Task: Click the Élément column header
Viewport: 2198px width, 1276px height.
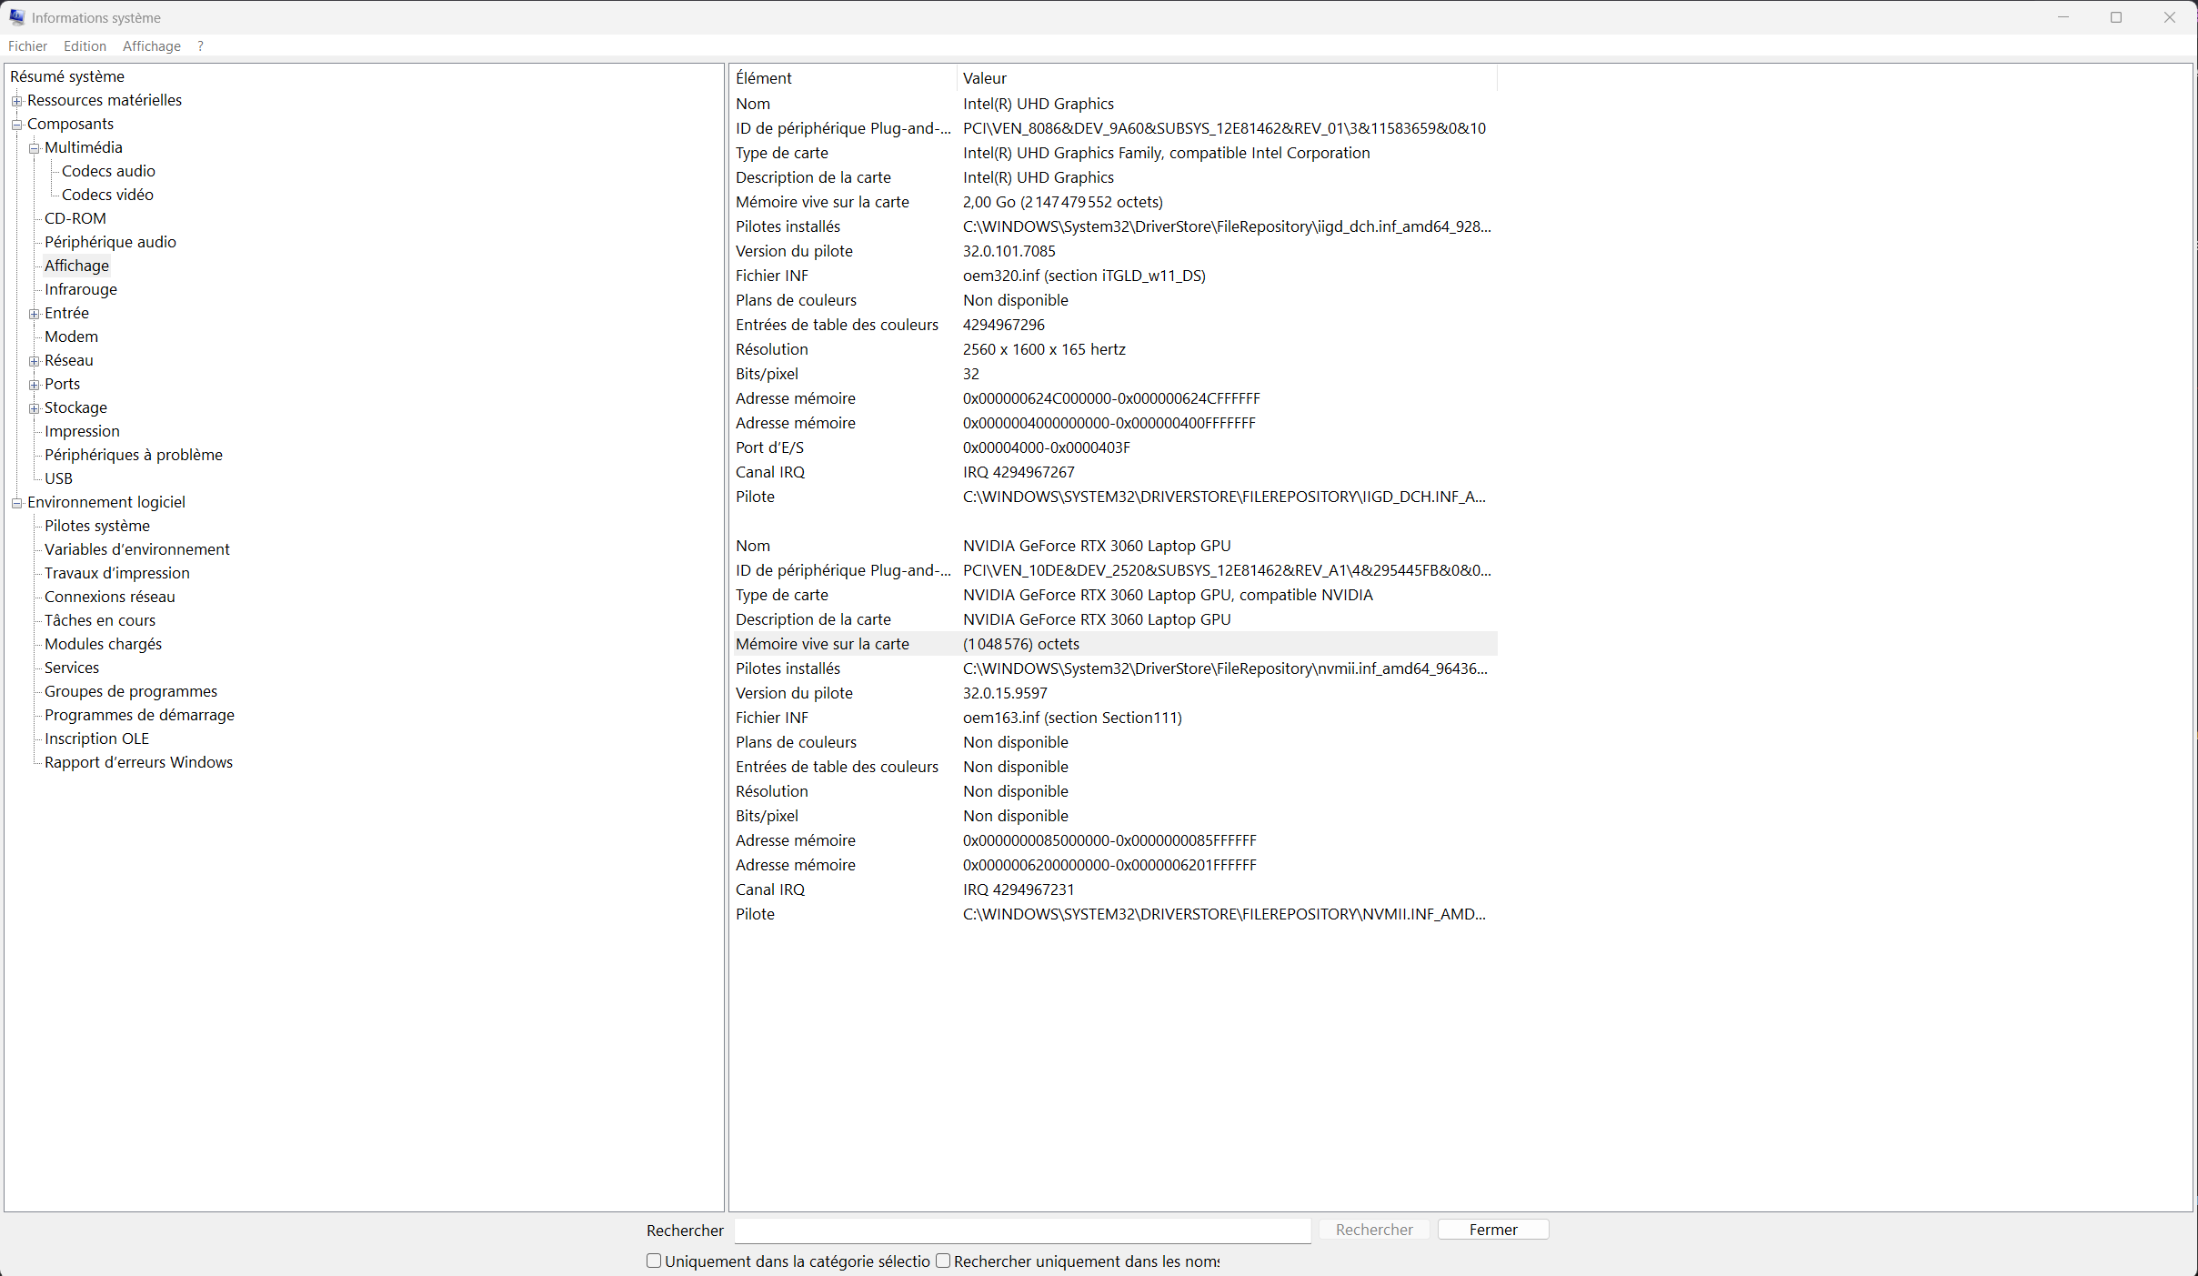Action: point(843,78)
